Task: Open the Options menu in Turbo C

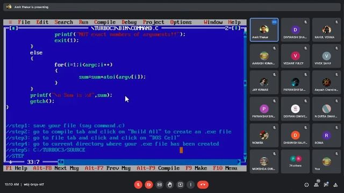Action: 181,22
